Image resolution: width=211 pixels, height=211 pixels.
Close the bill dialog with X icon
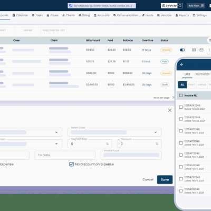click(x=170, y=110)
